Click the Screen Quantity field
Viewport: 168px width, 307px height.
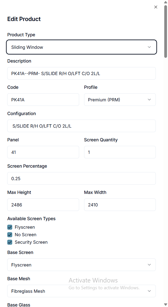(120, 152)
